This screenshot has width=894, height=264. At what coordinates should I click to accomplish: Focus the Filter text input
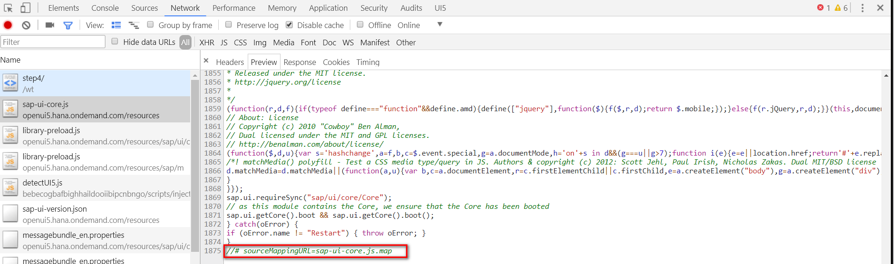[x=53, y=42]
